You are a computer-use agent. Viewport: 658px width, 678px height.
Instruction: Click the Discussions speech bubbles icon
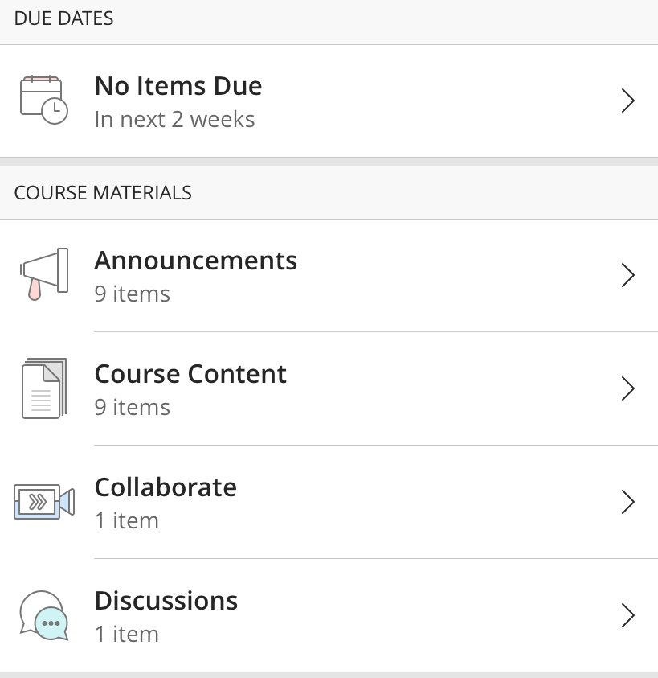point(44,615)
